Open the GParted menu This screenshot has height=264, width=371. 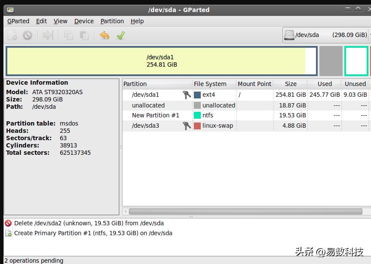(18, 21)
